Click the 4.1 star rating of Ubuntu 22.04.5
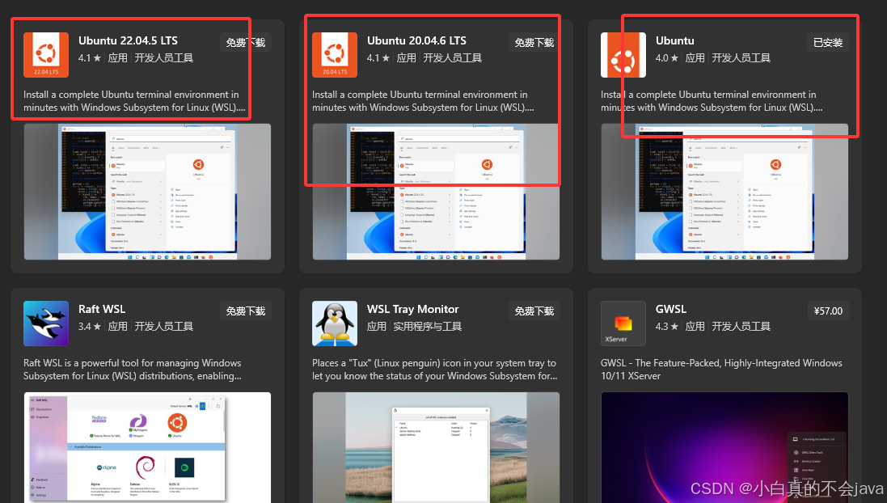 click(x=90, y=57)
